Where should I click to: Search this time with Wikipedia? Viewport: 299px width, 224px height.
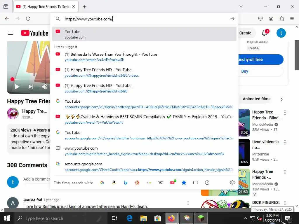pyautogui.click(x=161, y=183)
